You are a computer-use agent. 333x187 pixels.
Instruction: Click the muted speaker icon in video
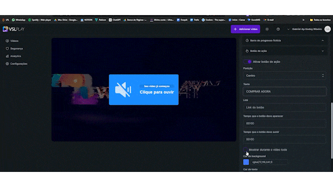tap(123, 90)
